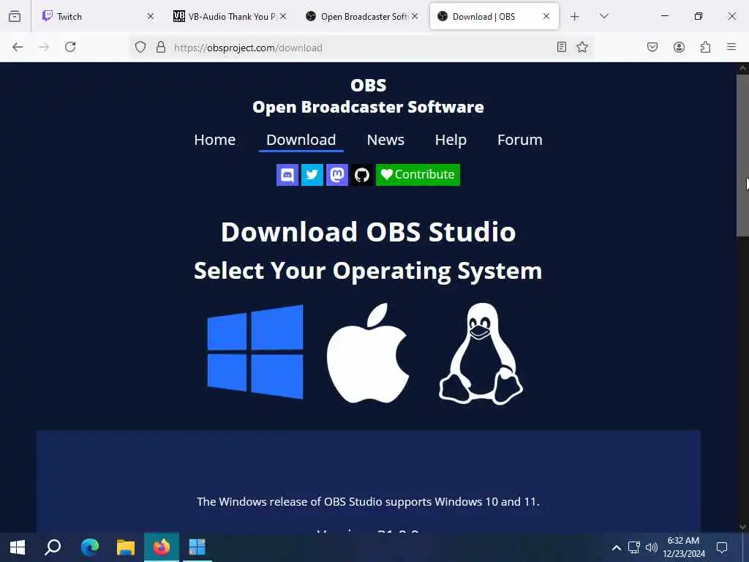Click the obsproject.com address bar
The image size is (749, 562).
point(361,48)
